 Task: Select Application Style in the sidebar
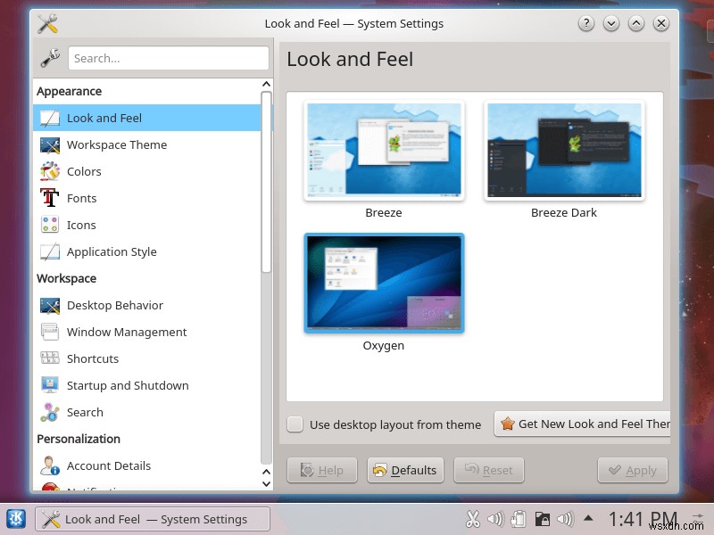coord(112,251)
